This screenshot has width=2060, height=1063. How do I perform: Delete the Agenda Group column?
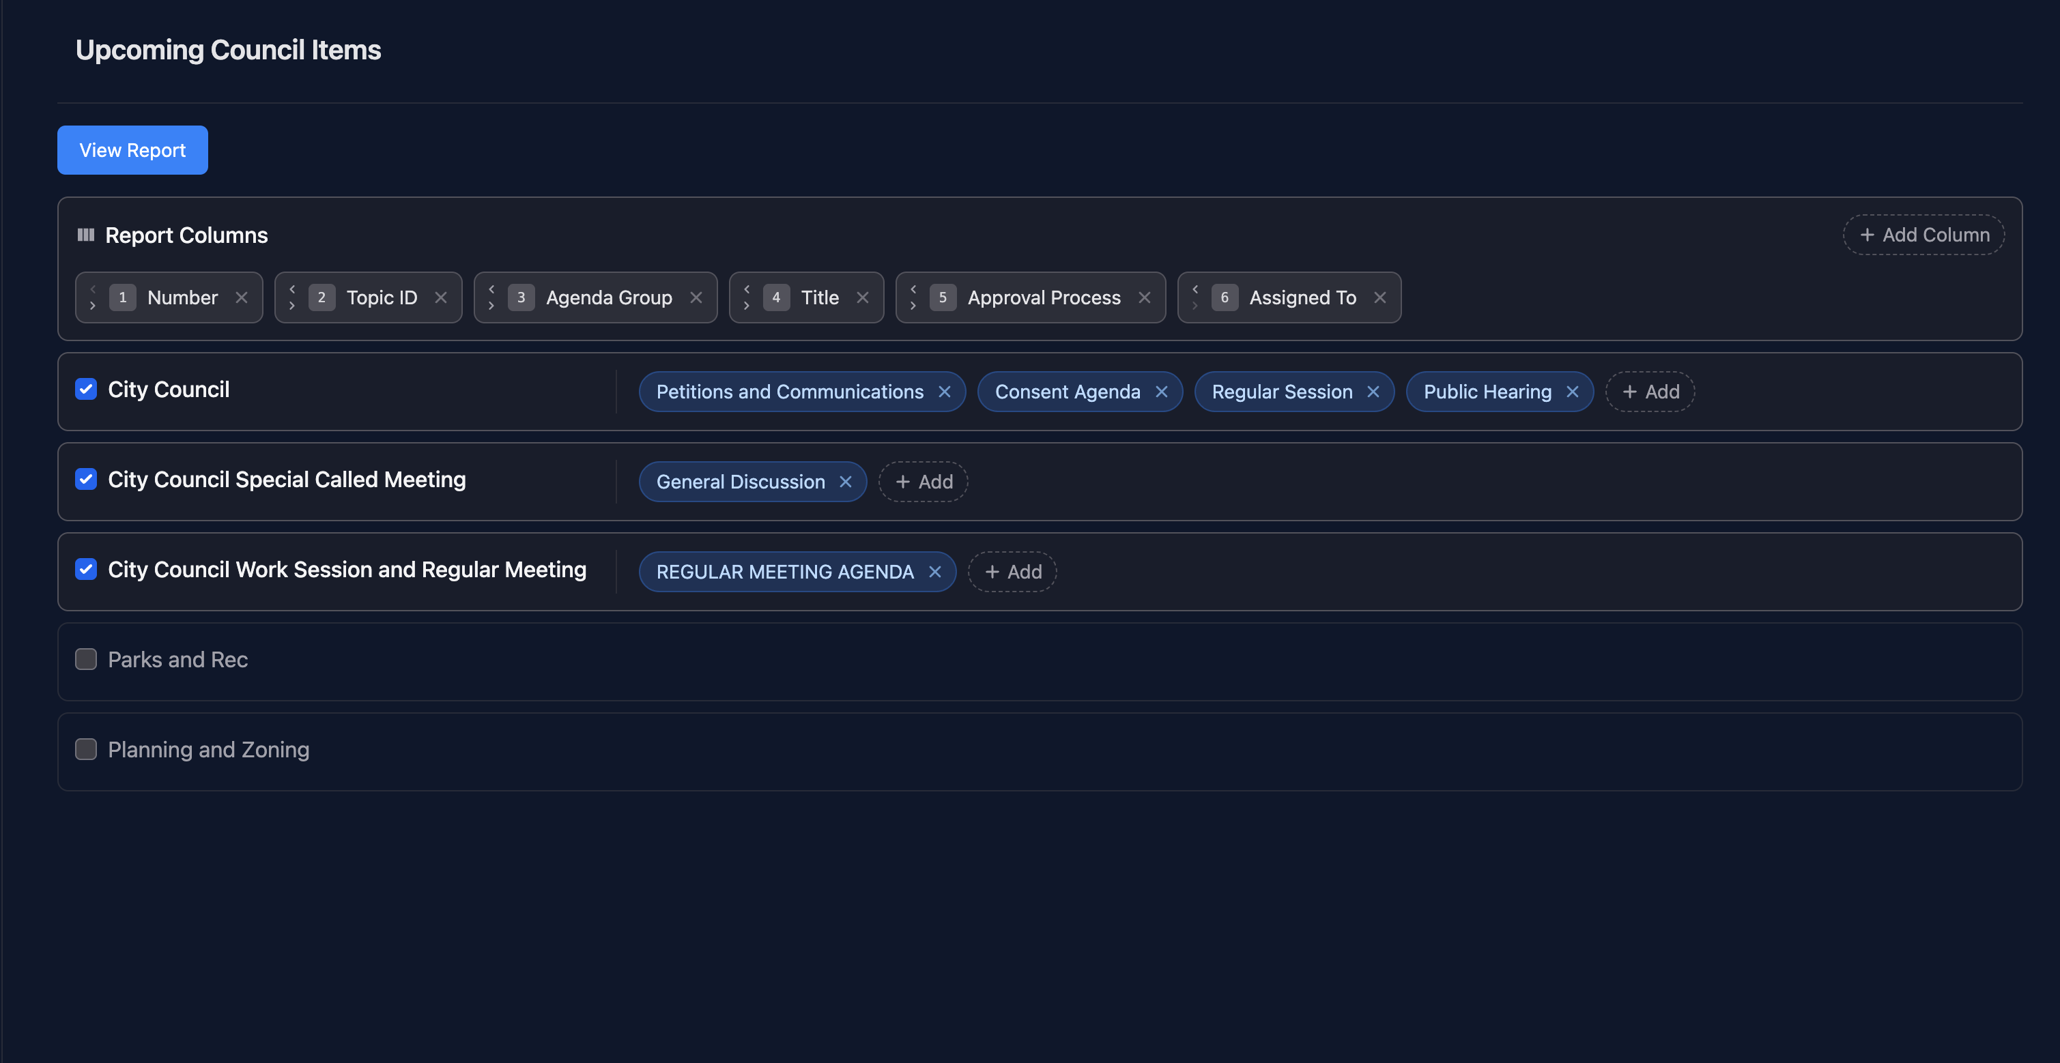click(696, 297)
